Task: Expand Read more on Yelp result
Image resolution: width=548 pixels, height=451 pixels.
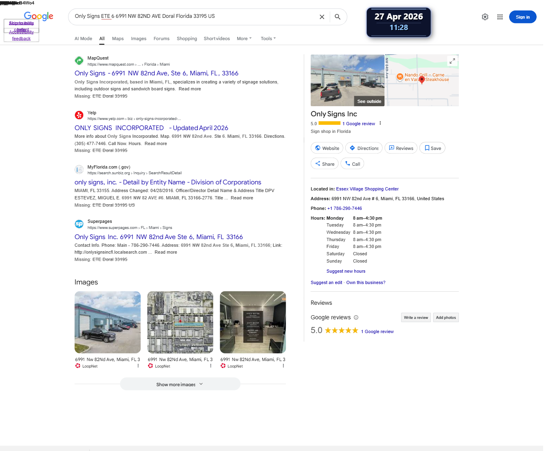Action: click(x=156, y=143)
